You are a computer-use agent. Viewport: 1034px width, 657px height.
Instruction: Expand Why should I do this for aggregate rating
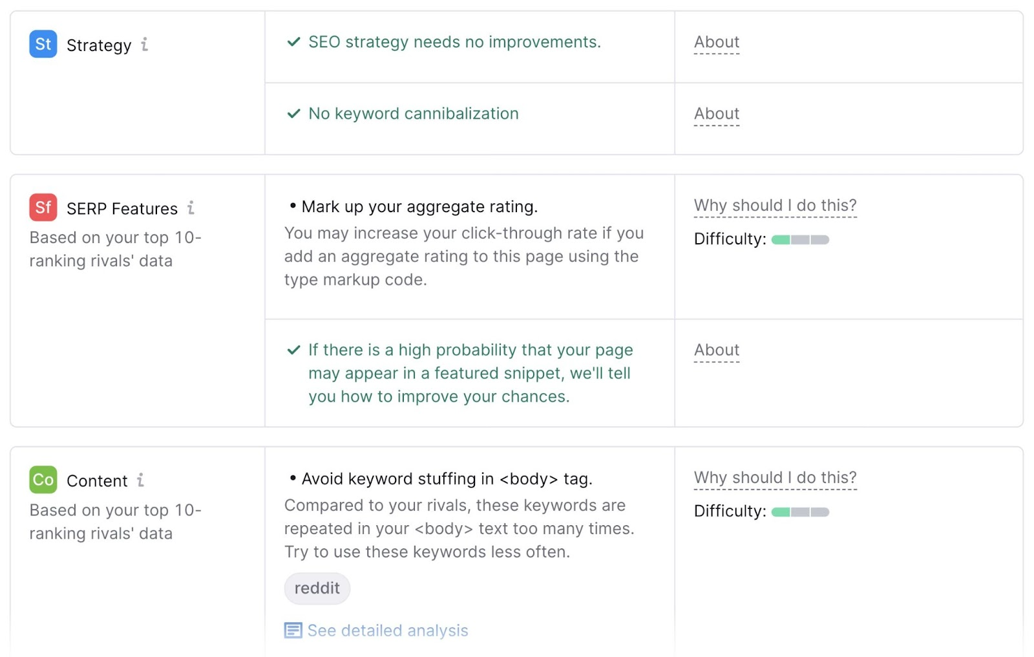coord(775,205)
